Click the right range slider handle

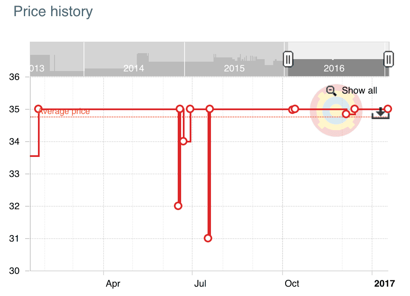point(389,59)
